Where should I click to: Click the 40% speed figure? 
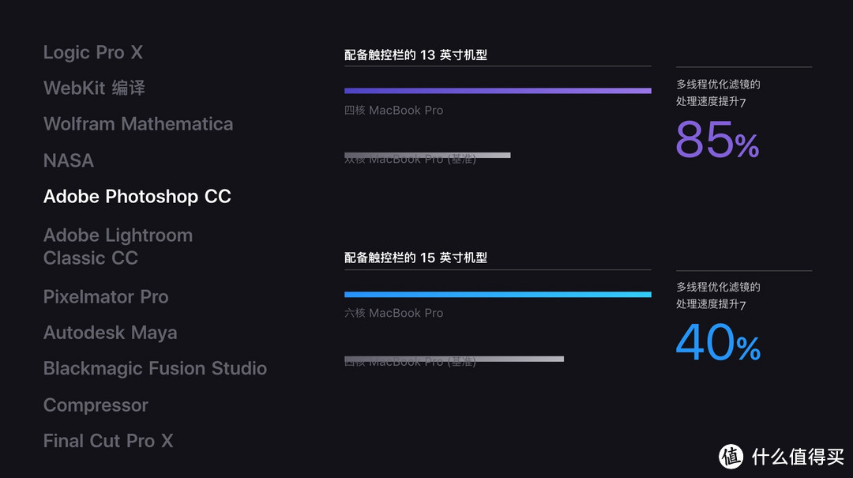point(718,342)
